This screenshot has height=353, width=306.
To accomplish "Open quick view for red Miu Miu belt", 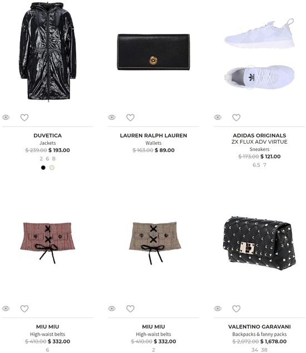I will tap(6, 308).
